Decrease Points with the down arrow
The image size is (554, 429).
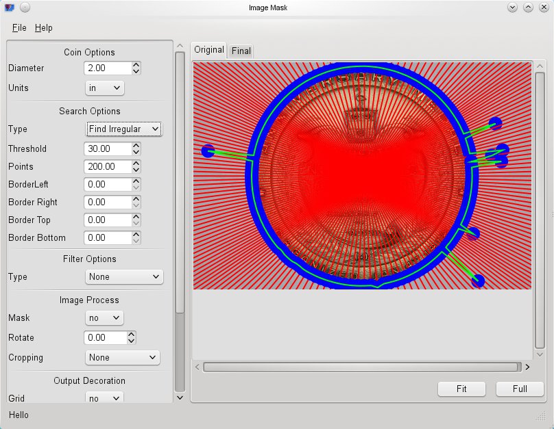(x=136, y=170)
